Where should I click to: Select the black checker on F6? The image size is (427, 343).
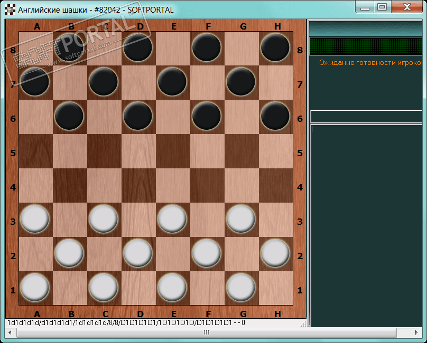pyautogui.click(x=207, y=116)
